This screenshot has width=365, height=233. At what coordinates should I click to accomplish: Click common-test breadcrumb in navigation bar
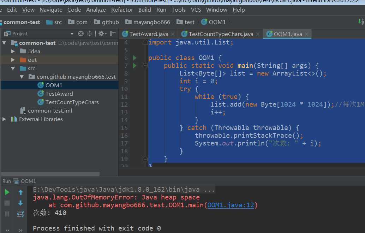(x=20, y=22)
